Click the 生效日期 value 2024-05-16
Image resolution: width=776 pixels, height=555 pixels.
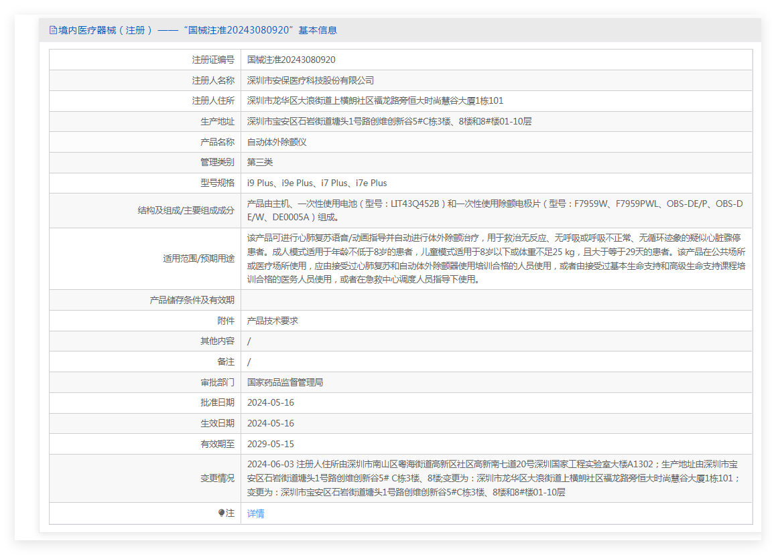[271, 424]
